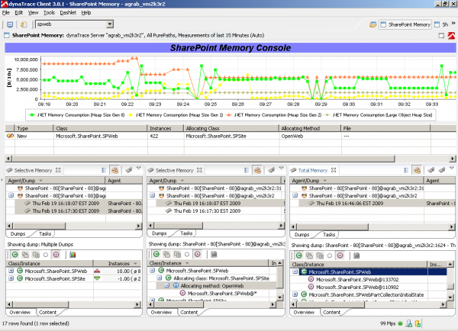Image resolution: width=458 pixels, height=331 pixels.
Task: Select dump Thu Feb 19 16:17:30 in middle panel
Action: point(207,210)
